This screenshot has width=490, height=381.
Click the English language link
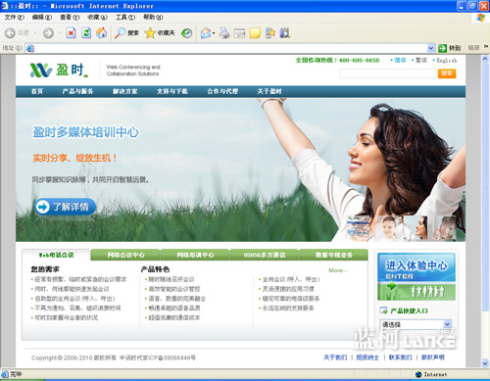446,61
